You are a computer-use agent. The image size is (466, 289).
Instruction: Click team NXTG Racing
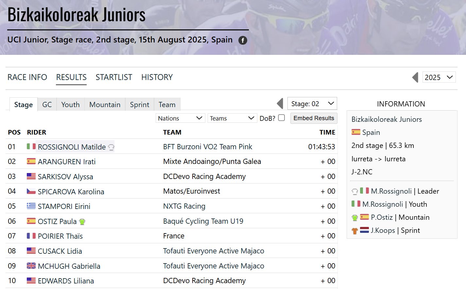pos(184,206)
